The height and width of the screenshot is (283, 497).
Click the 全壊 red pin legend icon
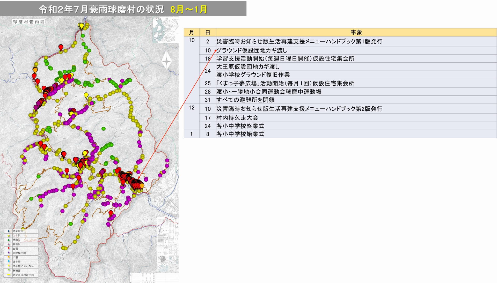(x=9, y=249)
